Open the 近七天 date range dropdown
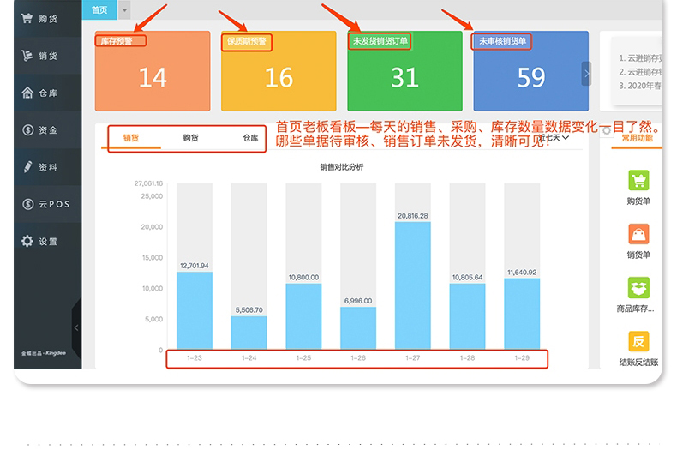This screenshot has height=462, width=677. [x=554, y=138]
